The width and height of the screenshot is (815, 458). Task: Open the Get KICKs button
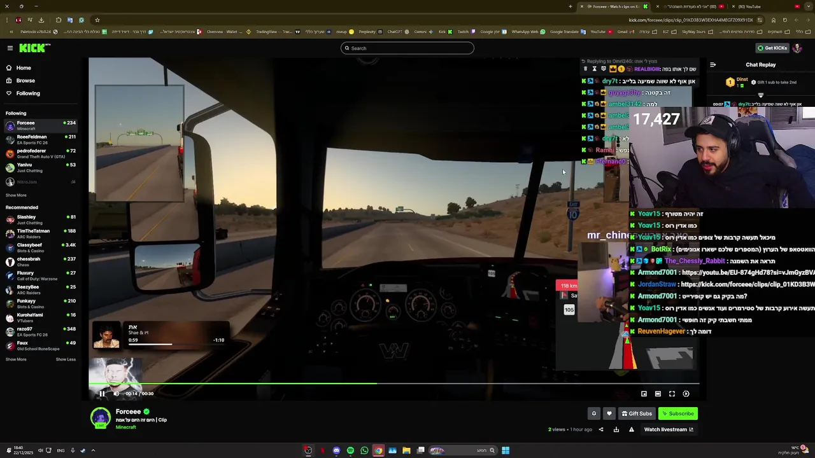772,48
